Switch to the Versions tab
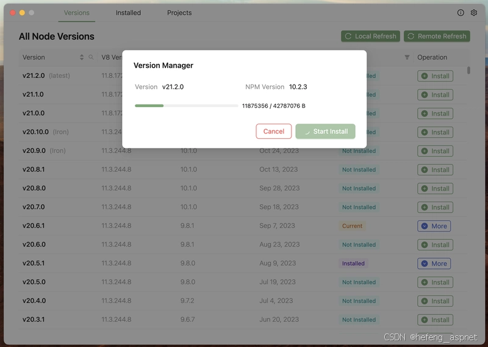 pyautogui.click(x=77, y=13)
